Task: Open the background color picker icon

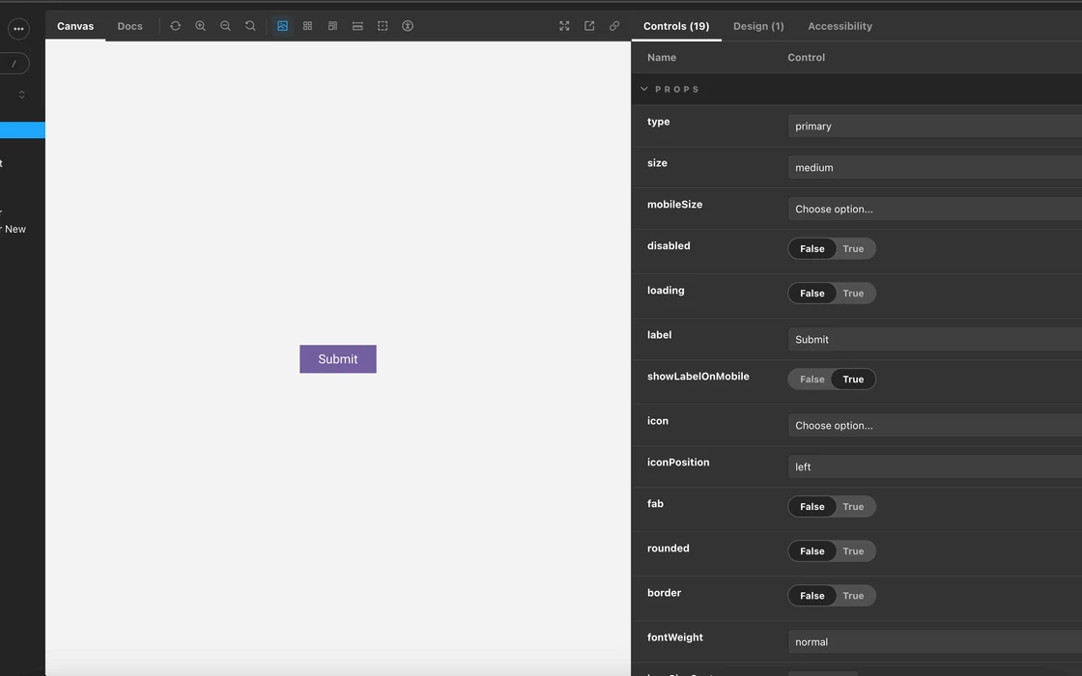Action: (x=282, y=26)
